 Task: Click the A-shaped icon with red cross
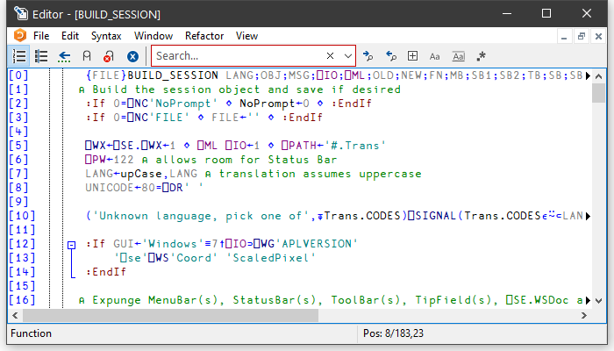[x=109, y=56]
